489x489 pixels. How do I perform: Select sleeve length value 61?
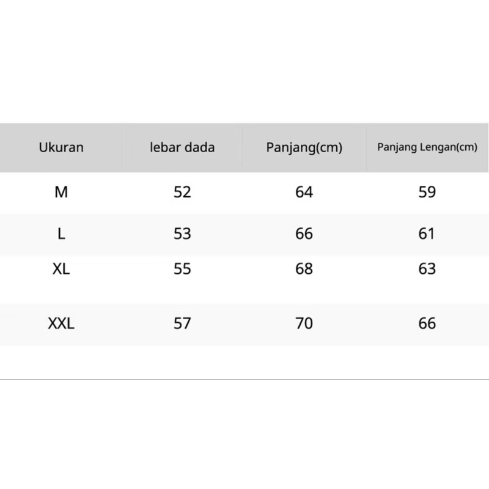click(427, 233)
